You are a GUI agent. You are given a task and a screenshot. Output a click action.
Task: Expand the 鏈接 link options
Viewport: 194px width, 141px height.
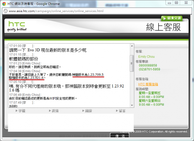[87, 111]
